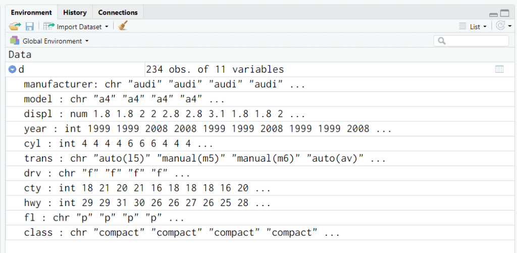
Task: Minimize the Environment pane
Action: click(x=494, y=14)
